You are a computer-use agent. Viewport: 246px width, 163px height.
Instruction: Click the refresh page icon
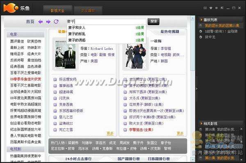(56, 21)
